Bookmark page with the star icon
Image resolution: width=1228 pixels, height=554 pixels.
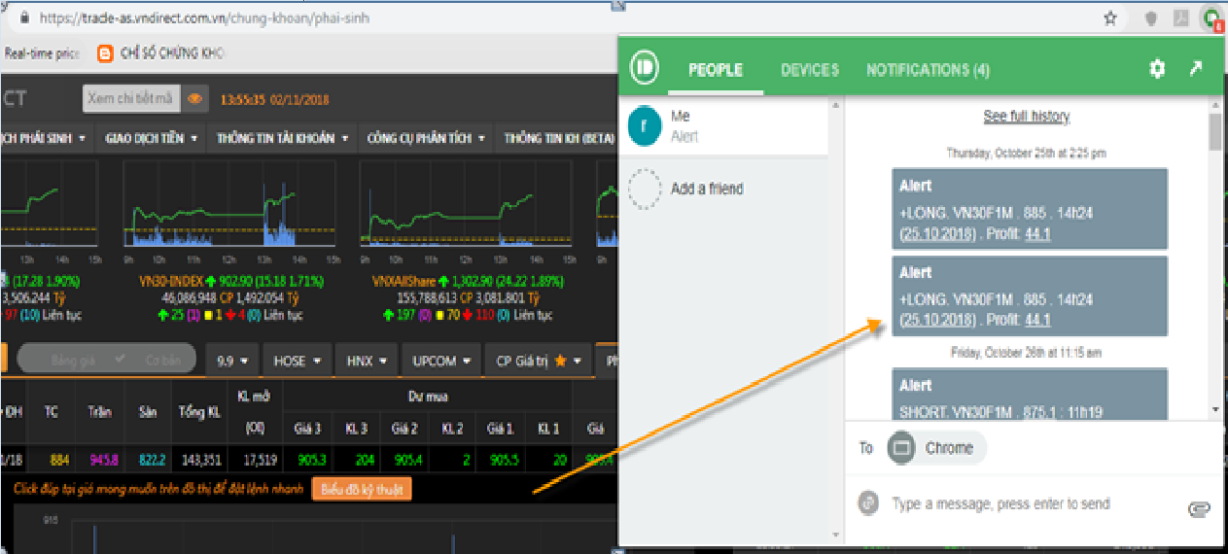click(1109, 17)
